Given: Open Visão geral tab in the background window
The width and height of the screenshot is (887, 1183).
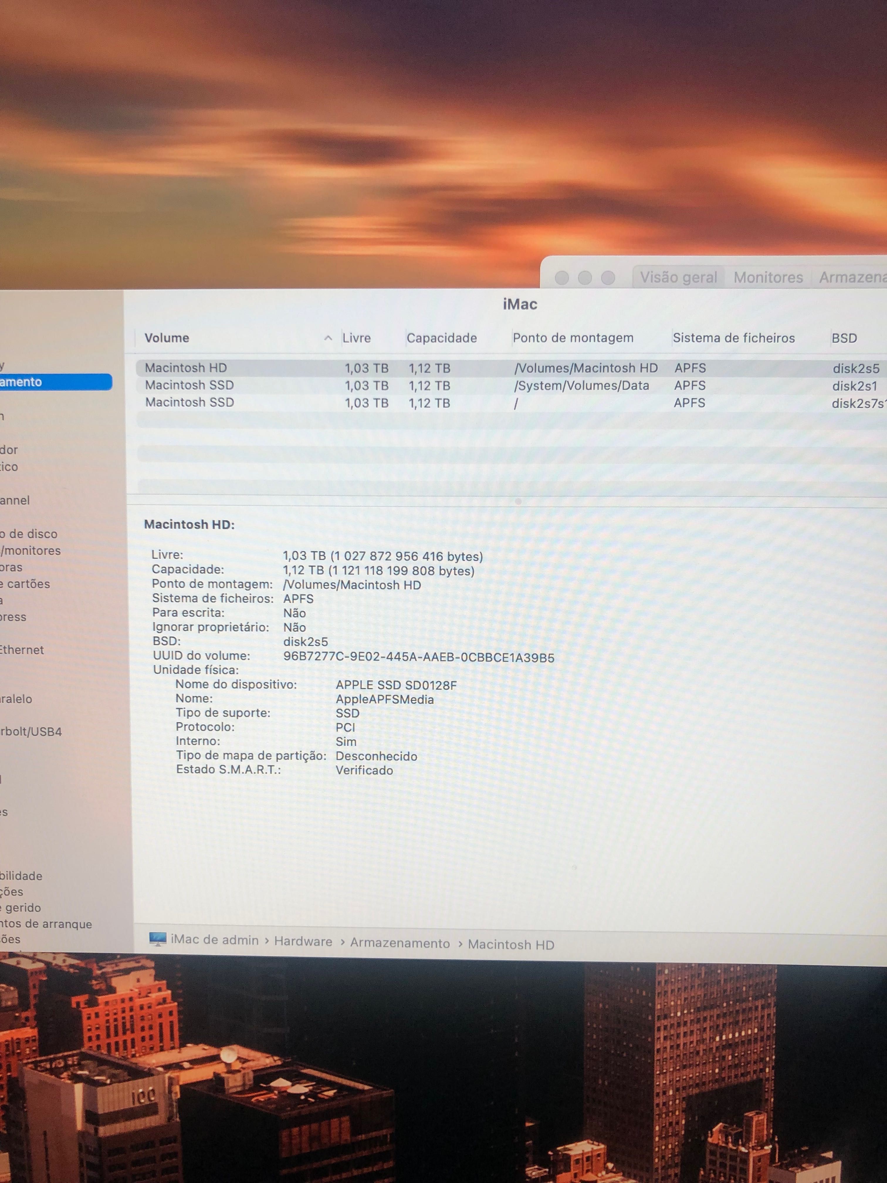Looking at the screenshot, I should (678, 277).
